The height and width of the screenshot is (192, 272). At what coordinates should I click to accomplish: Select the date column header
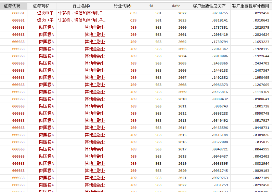(x=176, y=6)
